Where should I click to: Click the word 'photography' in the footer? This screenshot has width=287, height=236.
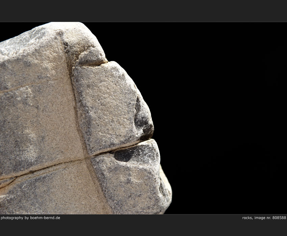coord(12,218)
